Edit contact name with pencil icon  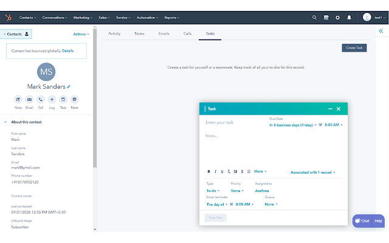[69, 86]
